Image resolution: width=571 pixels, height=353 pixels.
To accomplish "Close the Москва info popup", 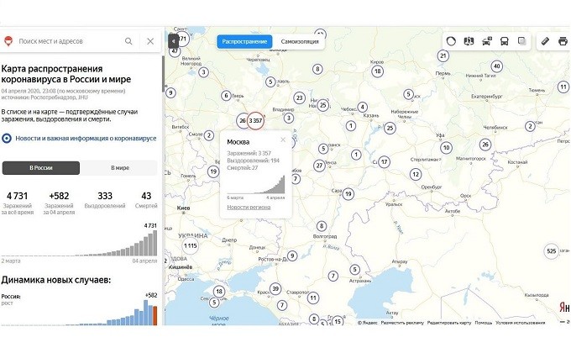I will (x=283, y=140).
